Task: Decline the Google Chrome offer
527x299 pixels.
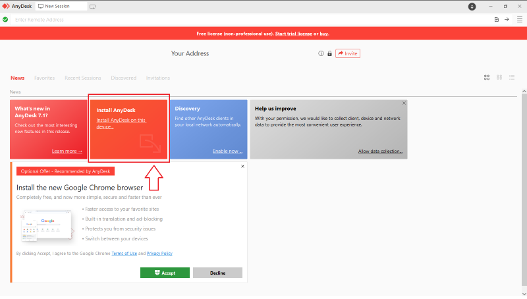Action: (x=217, y=273)
